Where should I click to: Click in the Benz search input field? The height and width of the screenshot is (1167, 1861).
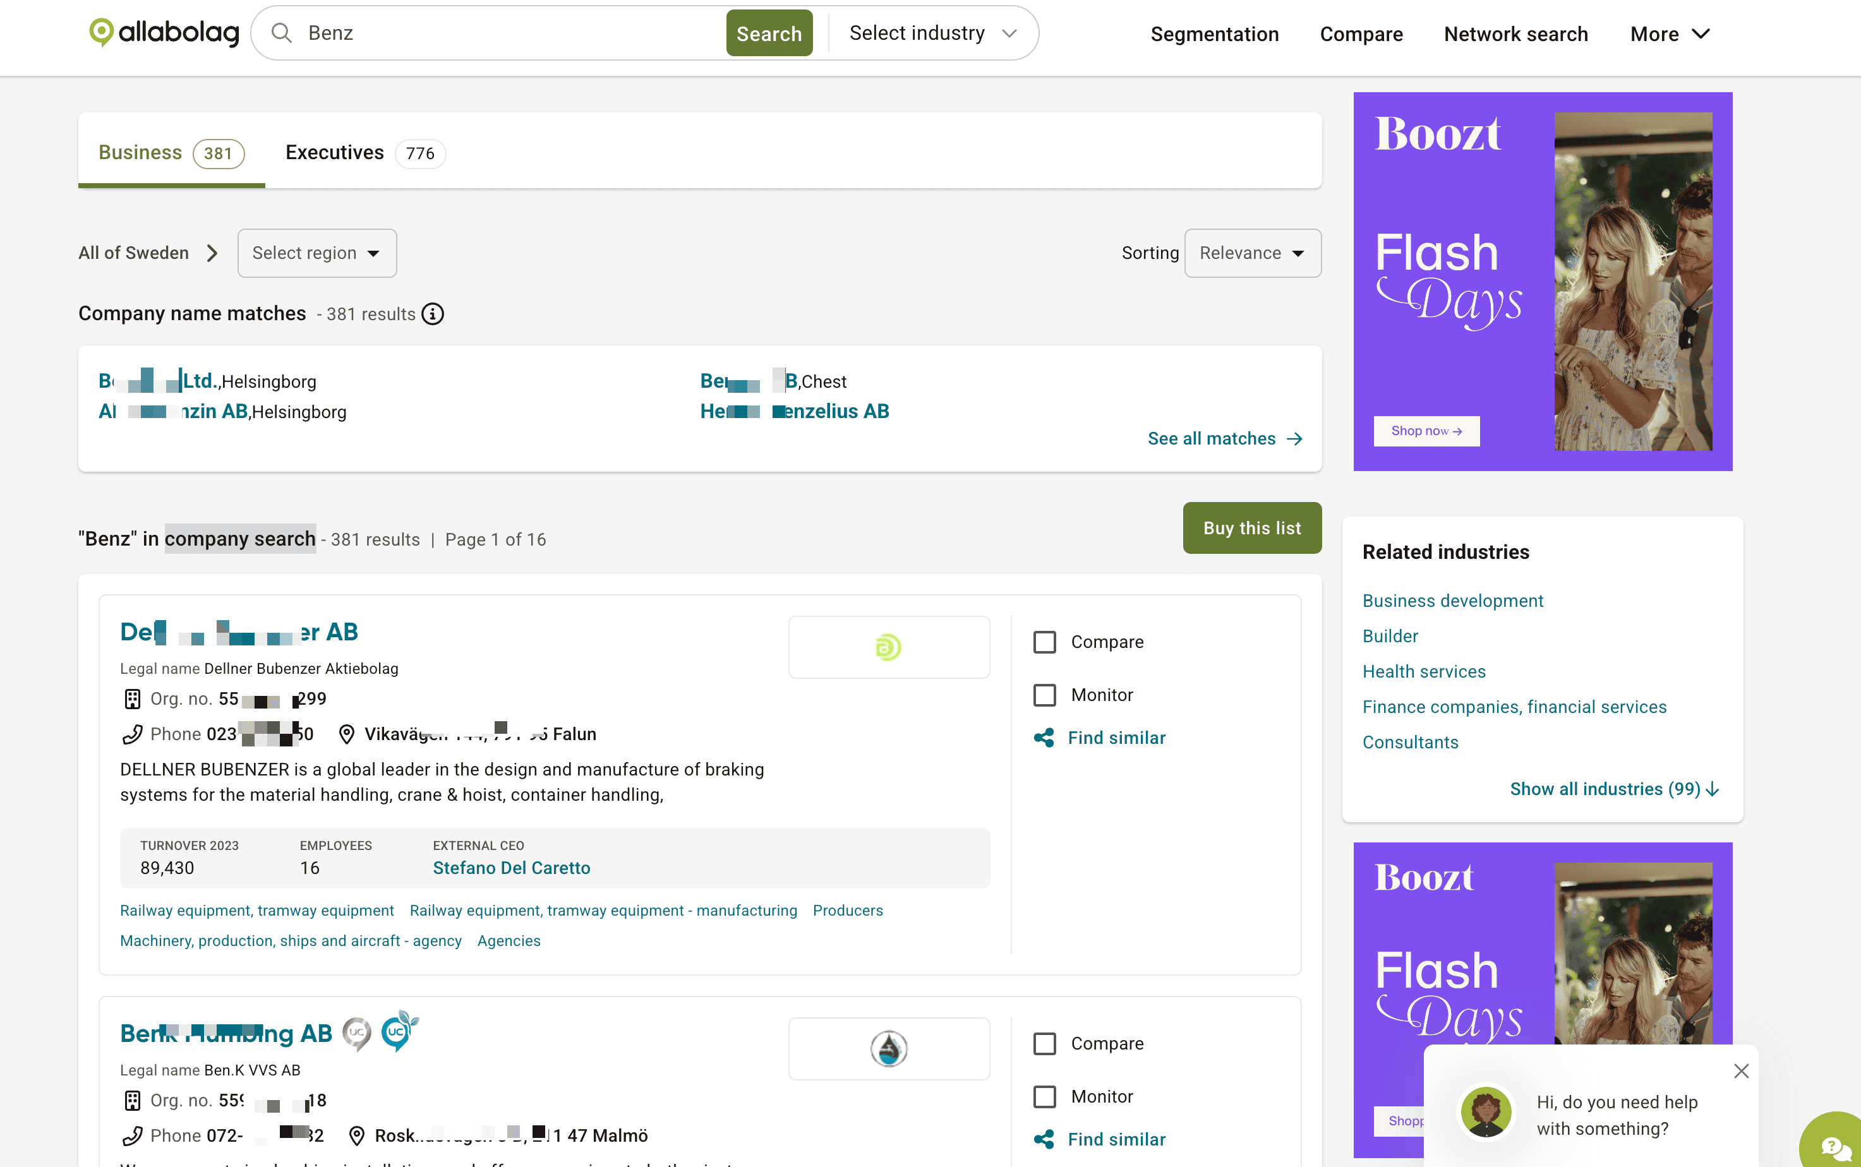[x=509, y=33]
